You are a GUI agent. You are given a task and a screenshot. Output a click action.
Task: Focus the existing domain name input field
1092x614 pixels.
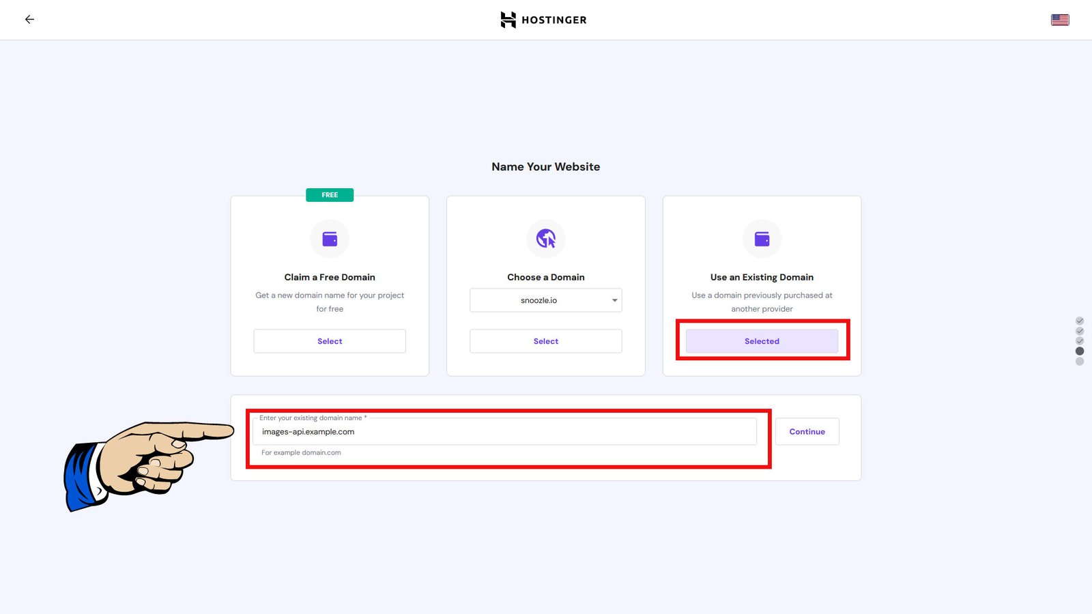[505, 432]
